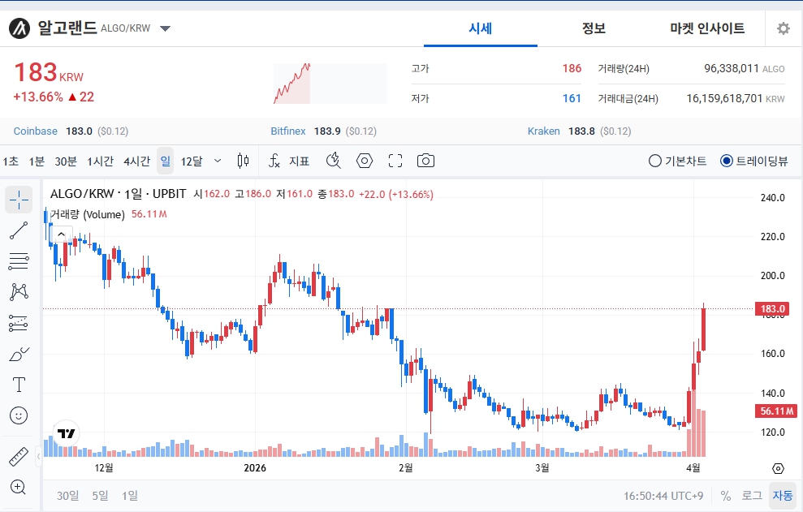Enter fullscreen chart mode
The image size is (803, 512).
click(x=395, y=161)
